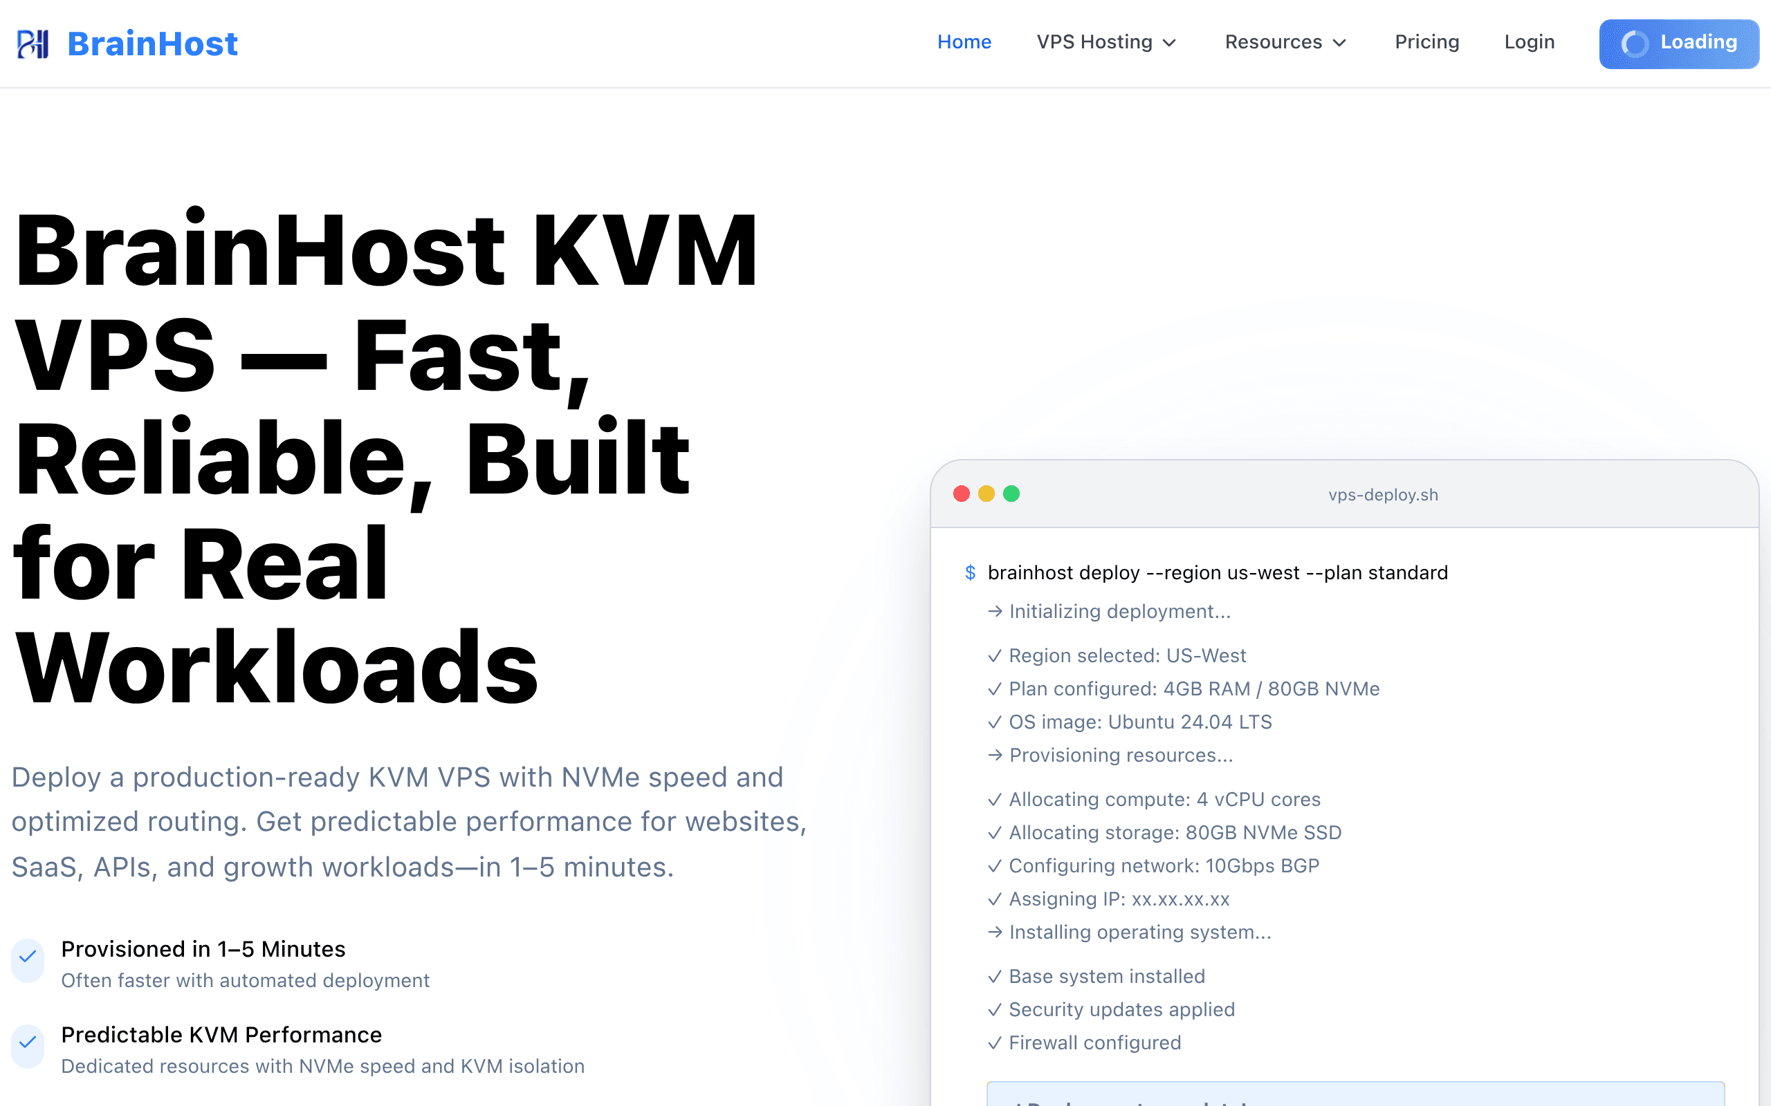The width and height of the screenshot is (1771, 1106).
Task: Expand the Resources dropdown chevron
Action: pyautogui.click(x=1339, y=43)
